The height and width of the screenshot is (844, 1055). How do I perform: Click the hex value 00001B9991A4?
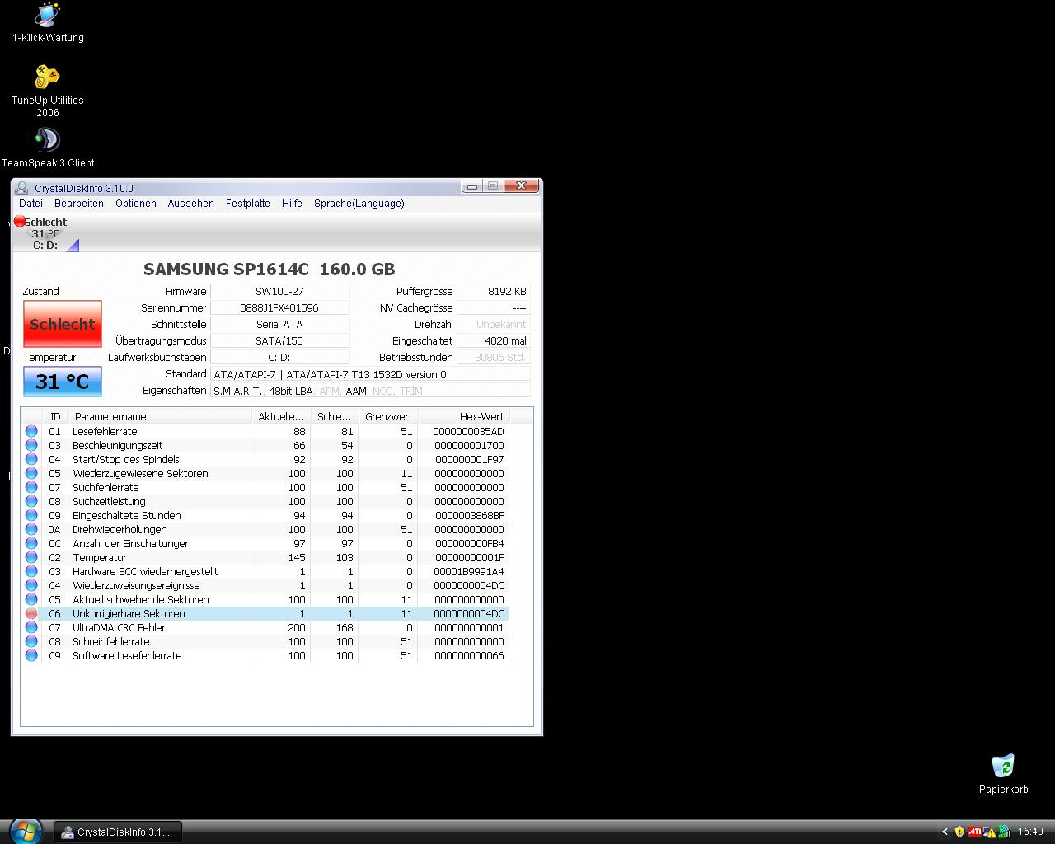(x=468, y=571)
